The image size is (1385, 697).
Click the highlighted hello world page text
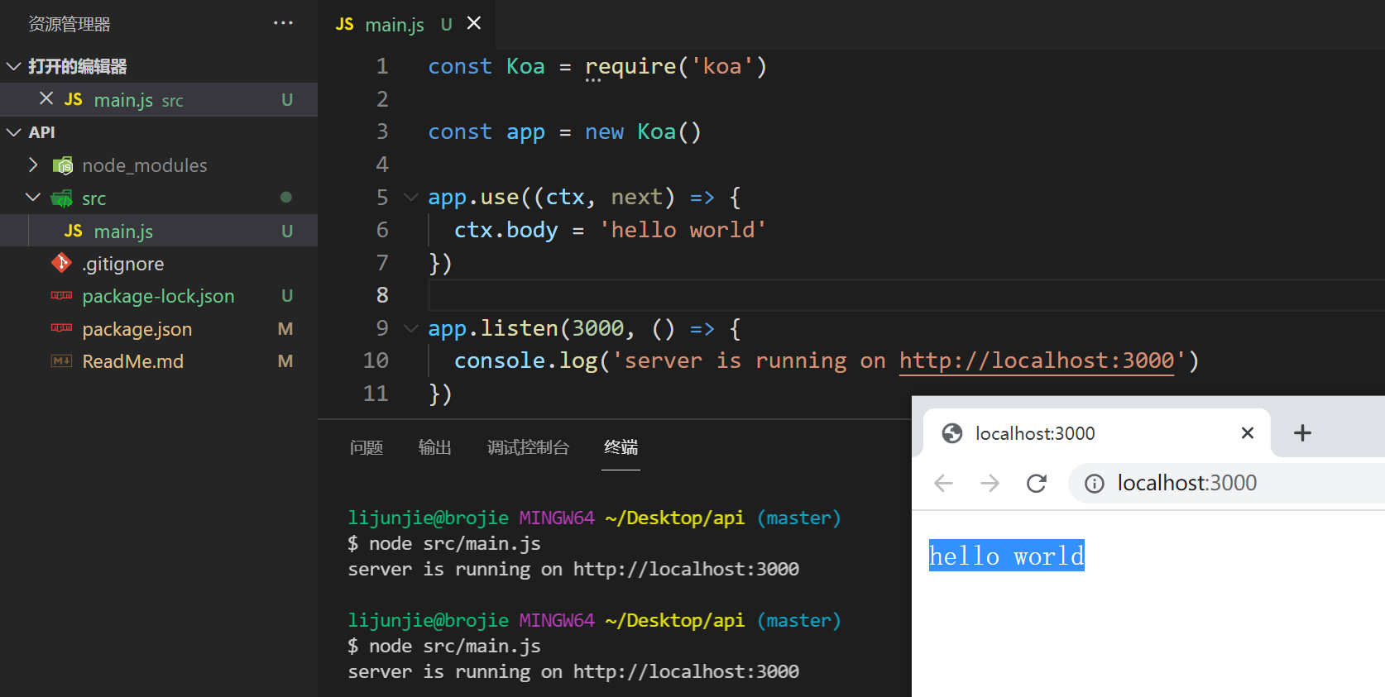pyautogui.click(x=1006, y=556)
